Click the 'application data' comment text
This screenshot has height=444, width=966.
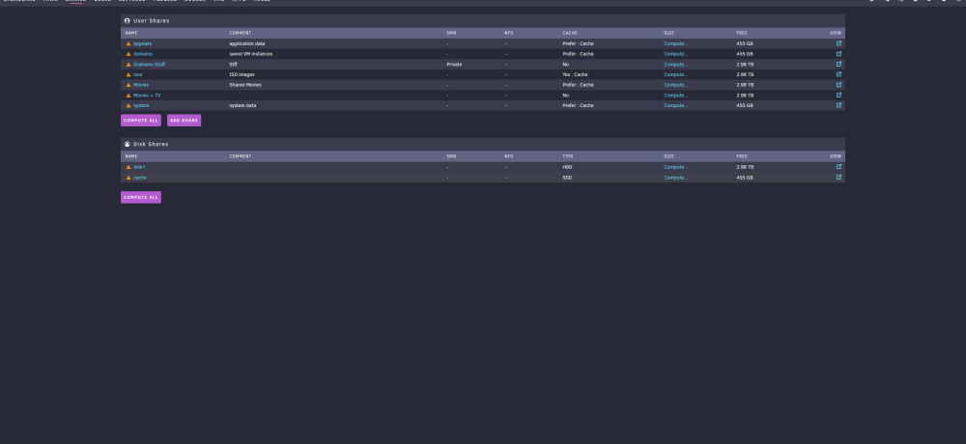pos(247,43)
